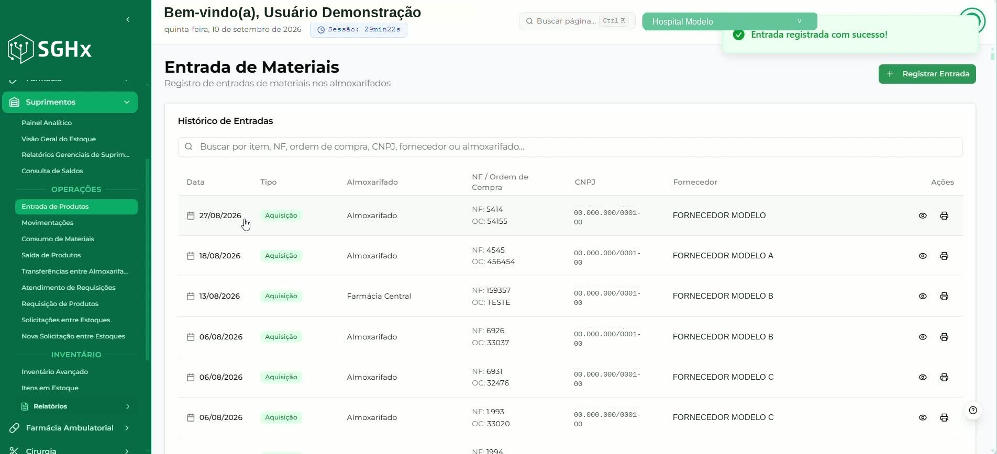Click the Suprimentos warehouse icon
Viewport: 997px width, 454px height.
tap(14, 102)
